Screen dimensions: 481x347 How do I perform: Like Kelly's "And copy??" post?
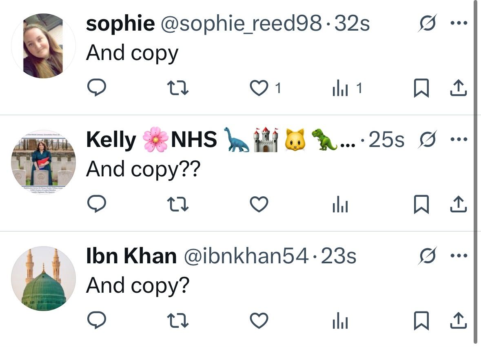coord(259,204)
